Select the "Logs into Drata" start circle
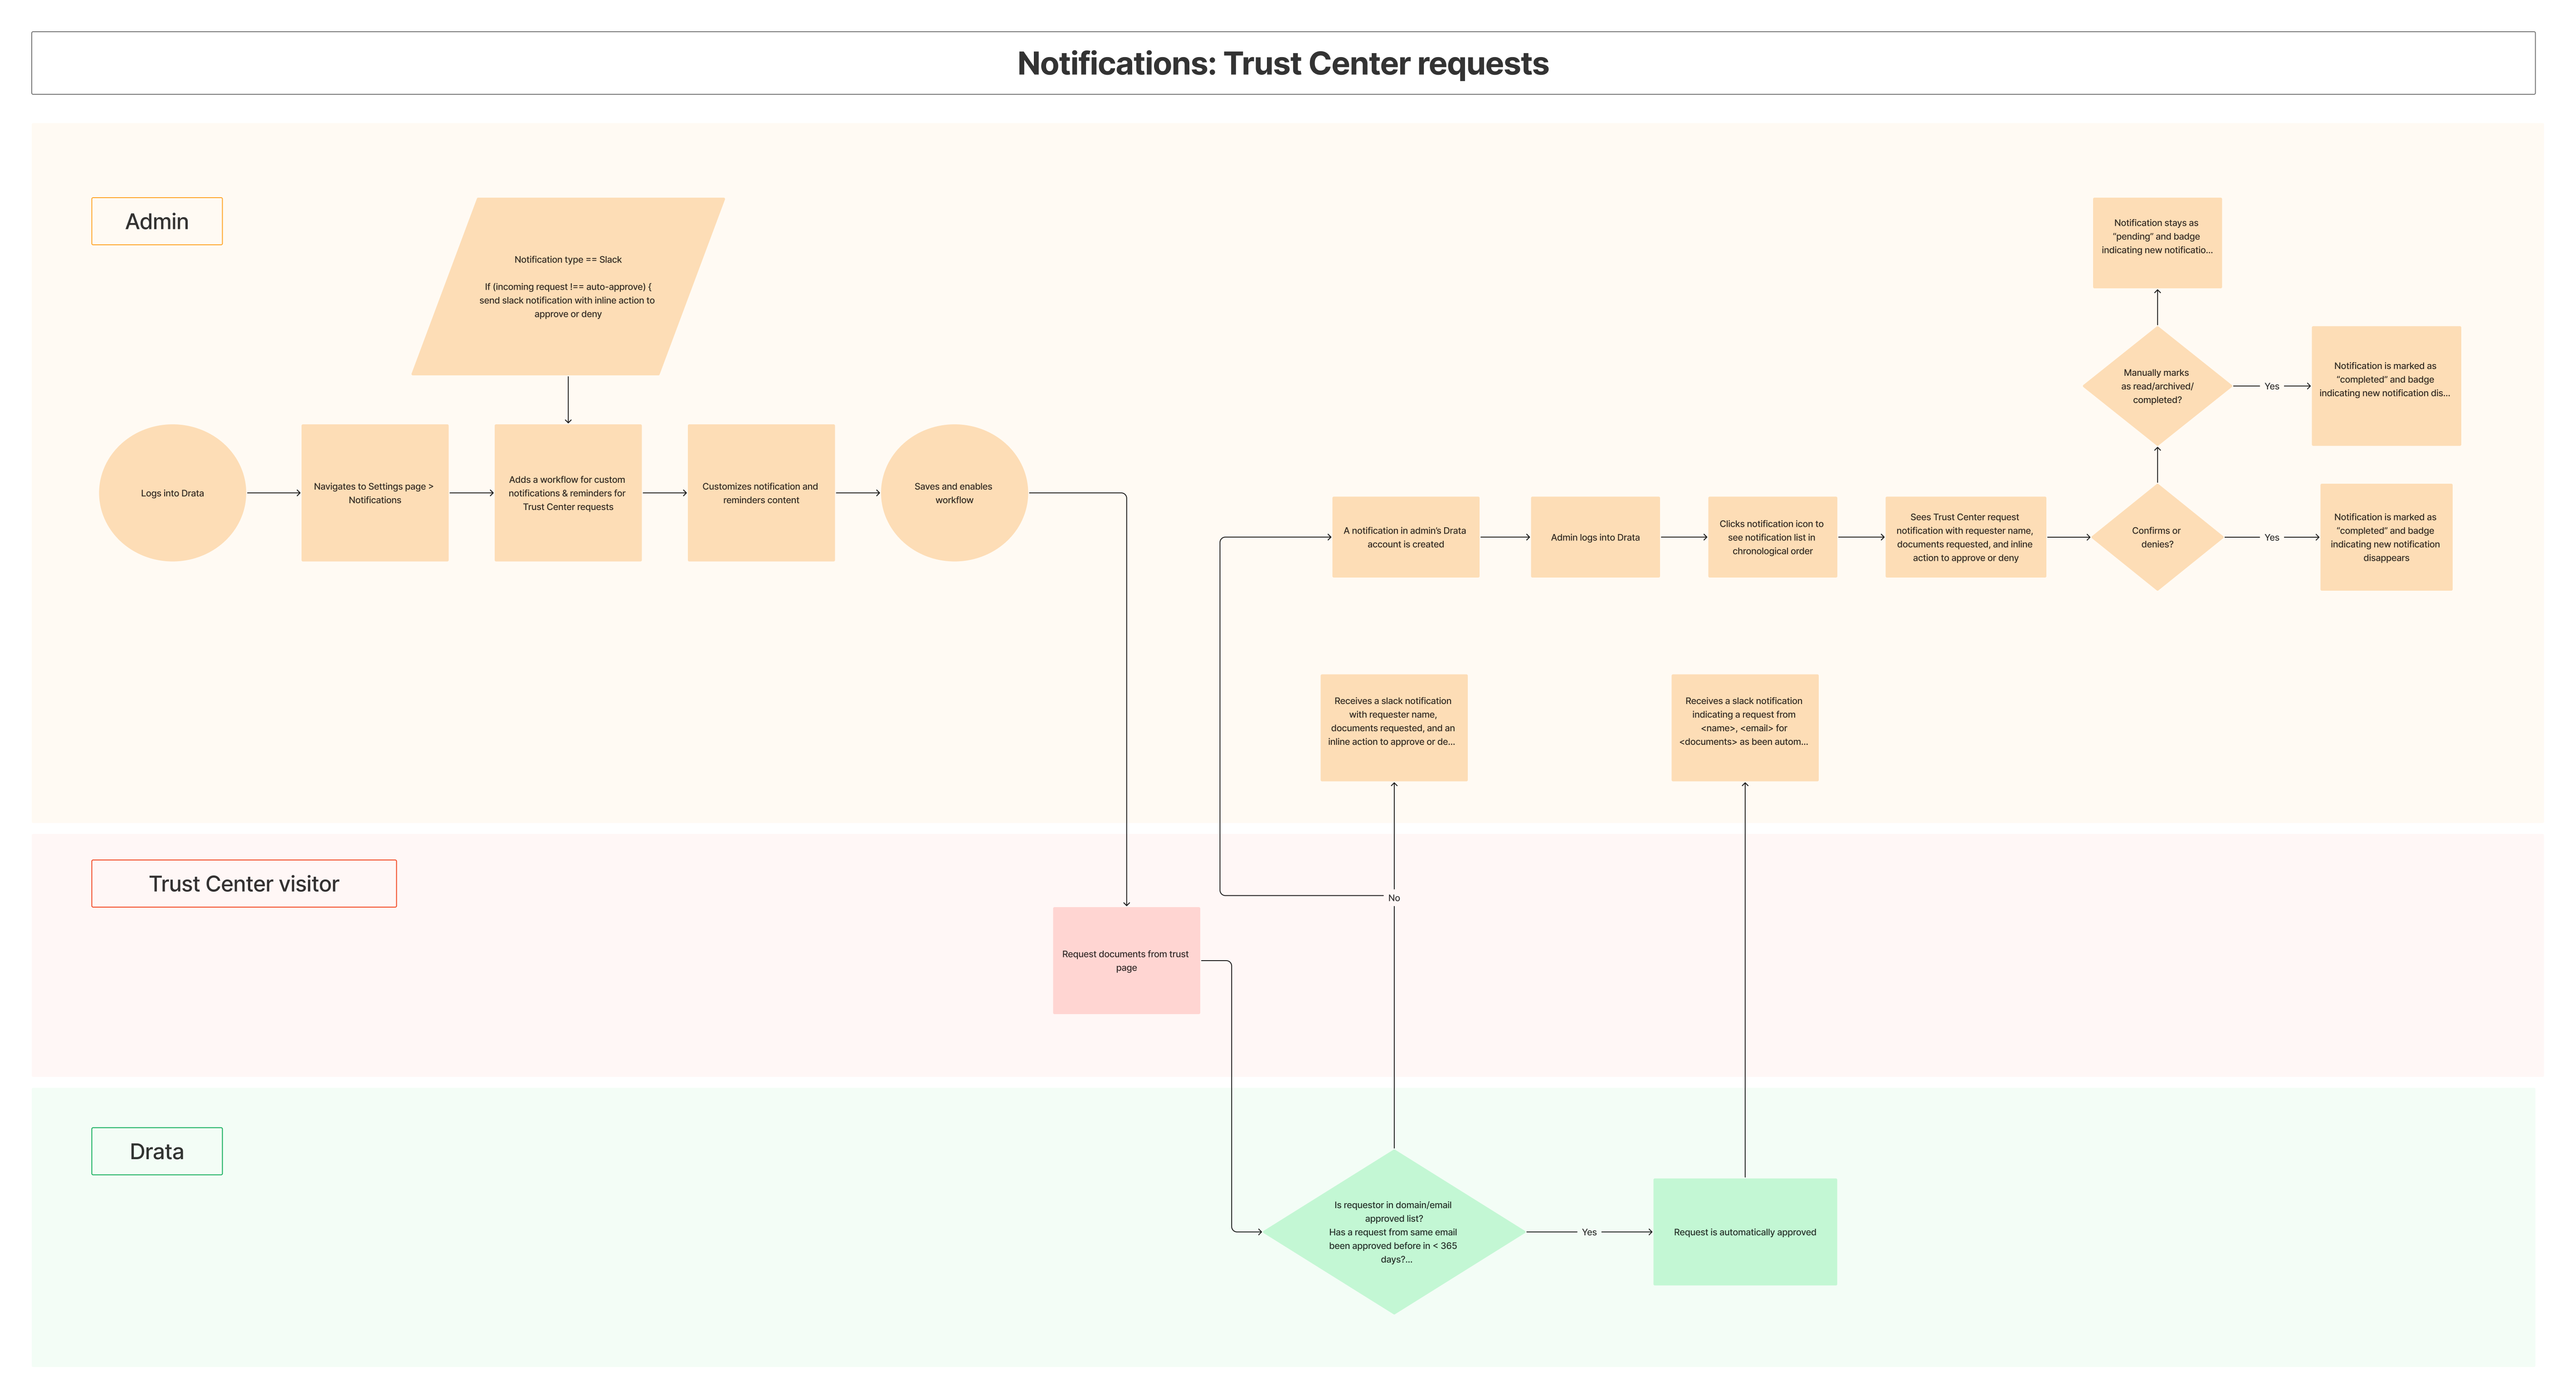Image resolution: width=2576 pixels, height=1399 pixels. tap(172, 492)
